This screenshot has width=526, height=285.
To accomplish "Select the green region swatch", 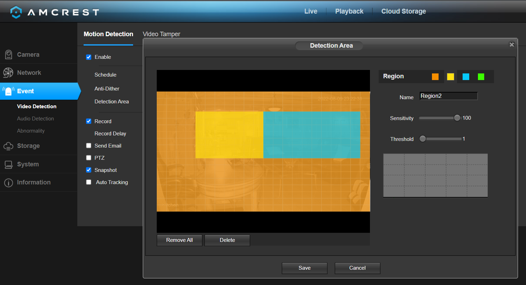I will 481,77.
